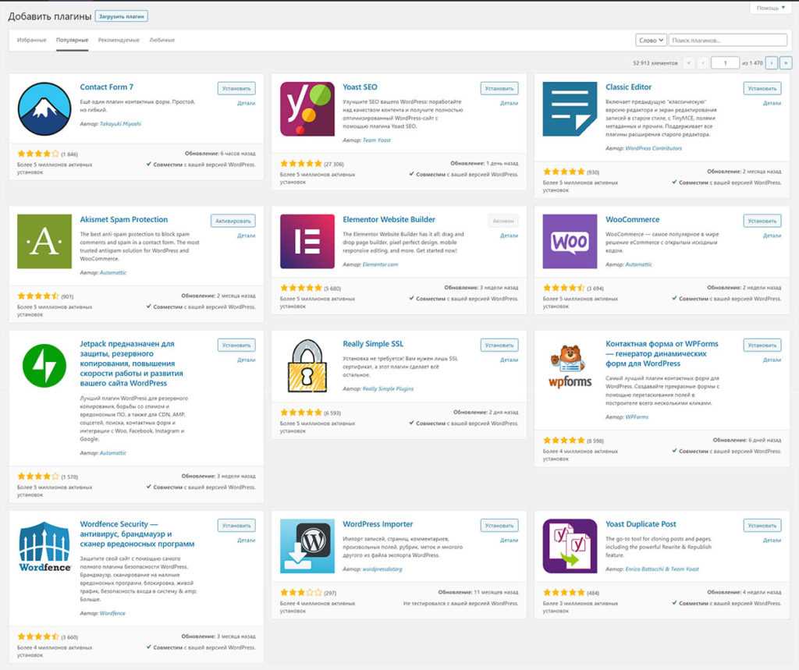Click the Contact Form 7 mountain icon
The image size is (799, 670).
44,109
